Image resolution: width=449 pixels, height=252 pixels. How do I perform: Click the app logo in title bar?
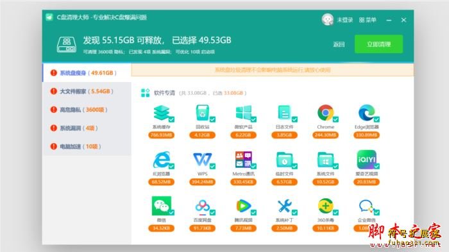(x=49, y=17)
